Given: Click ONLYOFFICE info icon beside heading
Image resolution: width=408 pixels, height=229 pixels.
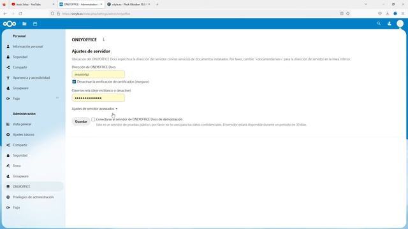Looking at the screenshot, I should (x=103, y=39).
